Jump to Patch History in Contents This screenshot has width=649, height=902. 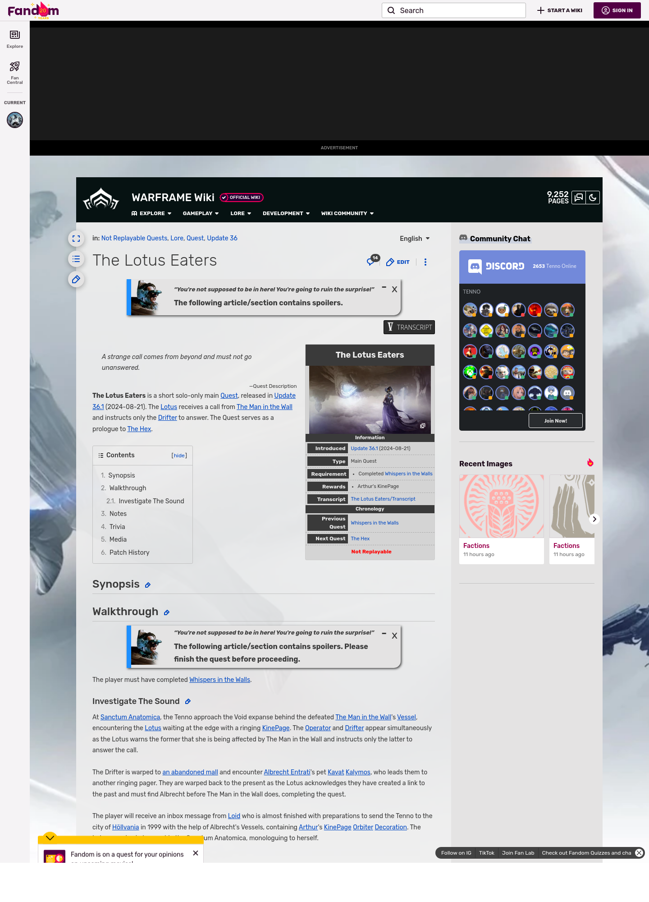[x=129, y=552]
